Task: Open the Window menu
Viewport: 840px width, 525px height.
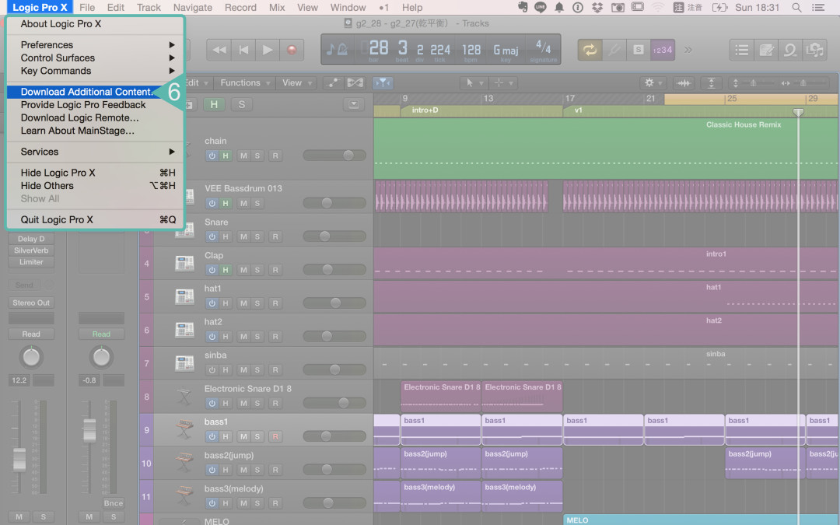Action: (x=348, y=7)
